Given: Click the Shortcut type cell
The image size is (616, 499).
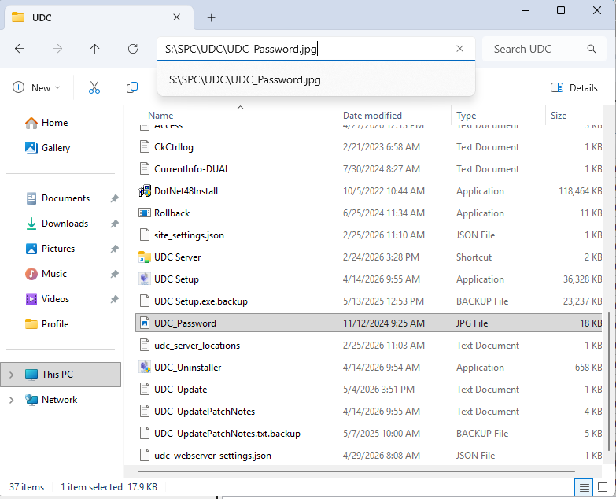Looking at the screenshot, I should coord(474,257).
